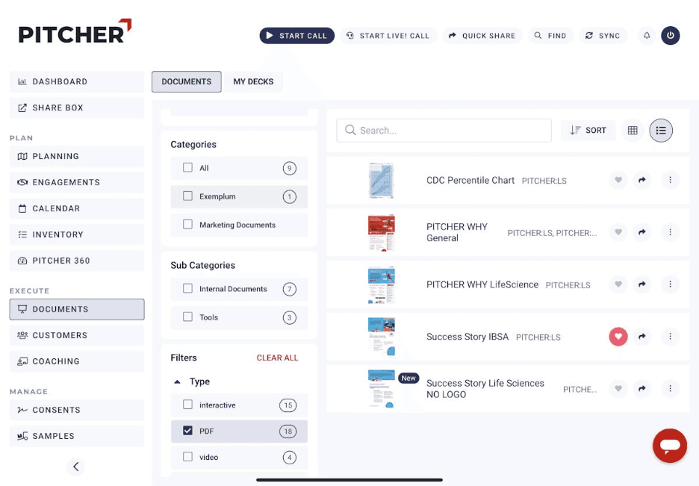Go to Planning in sidebar
Image resolution: width=699 pixels, height=486 pixels.
(77, 156)
